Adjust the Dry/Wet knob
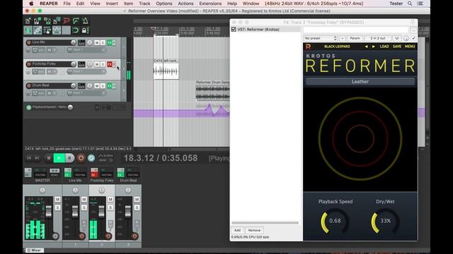The image size is (453, 254). point(385,221)
